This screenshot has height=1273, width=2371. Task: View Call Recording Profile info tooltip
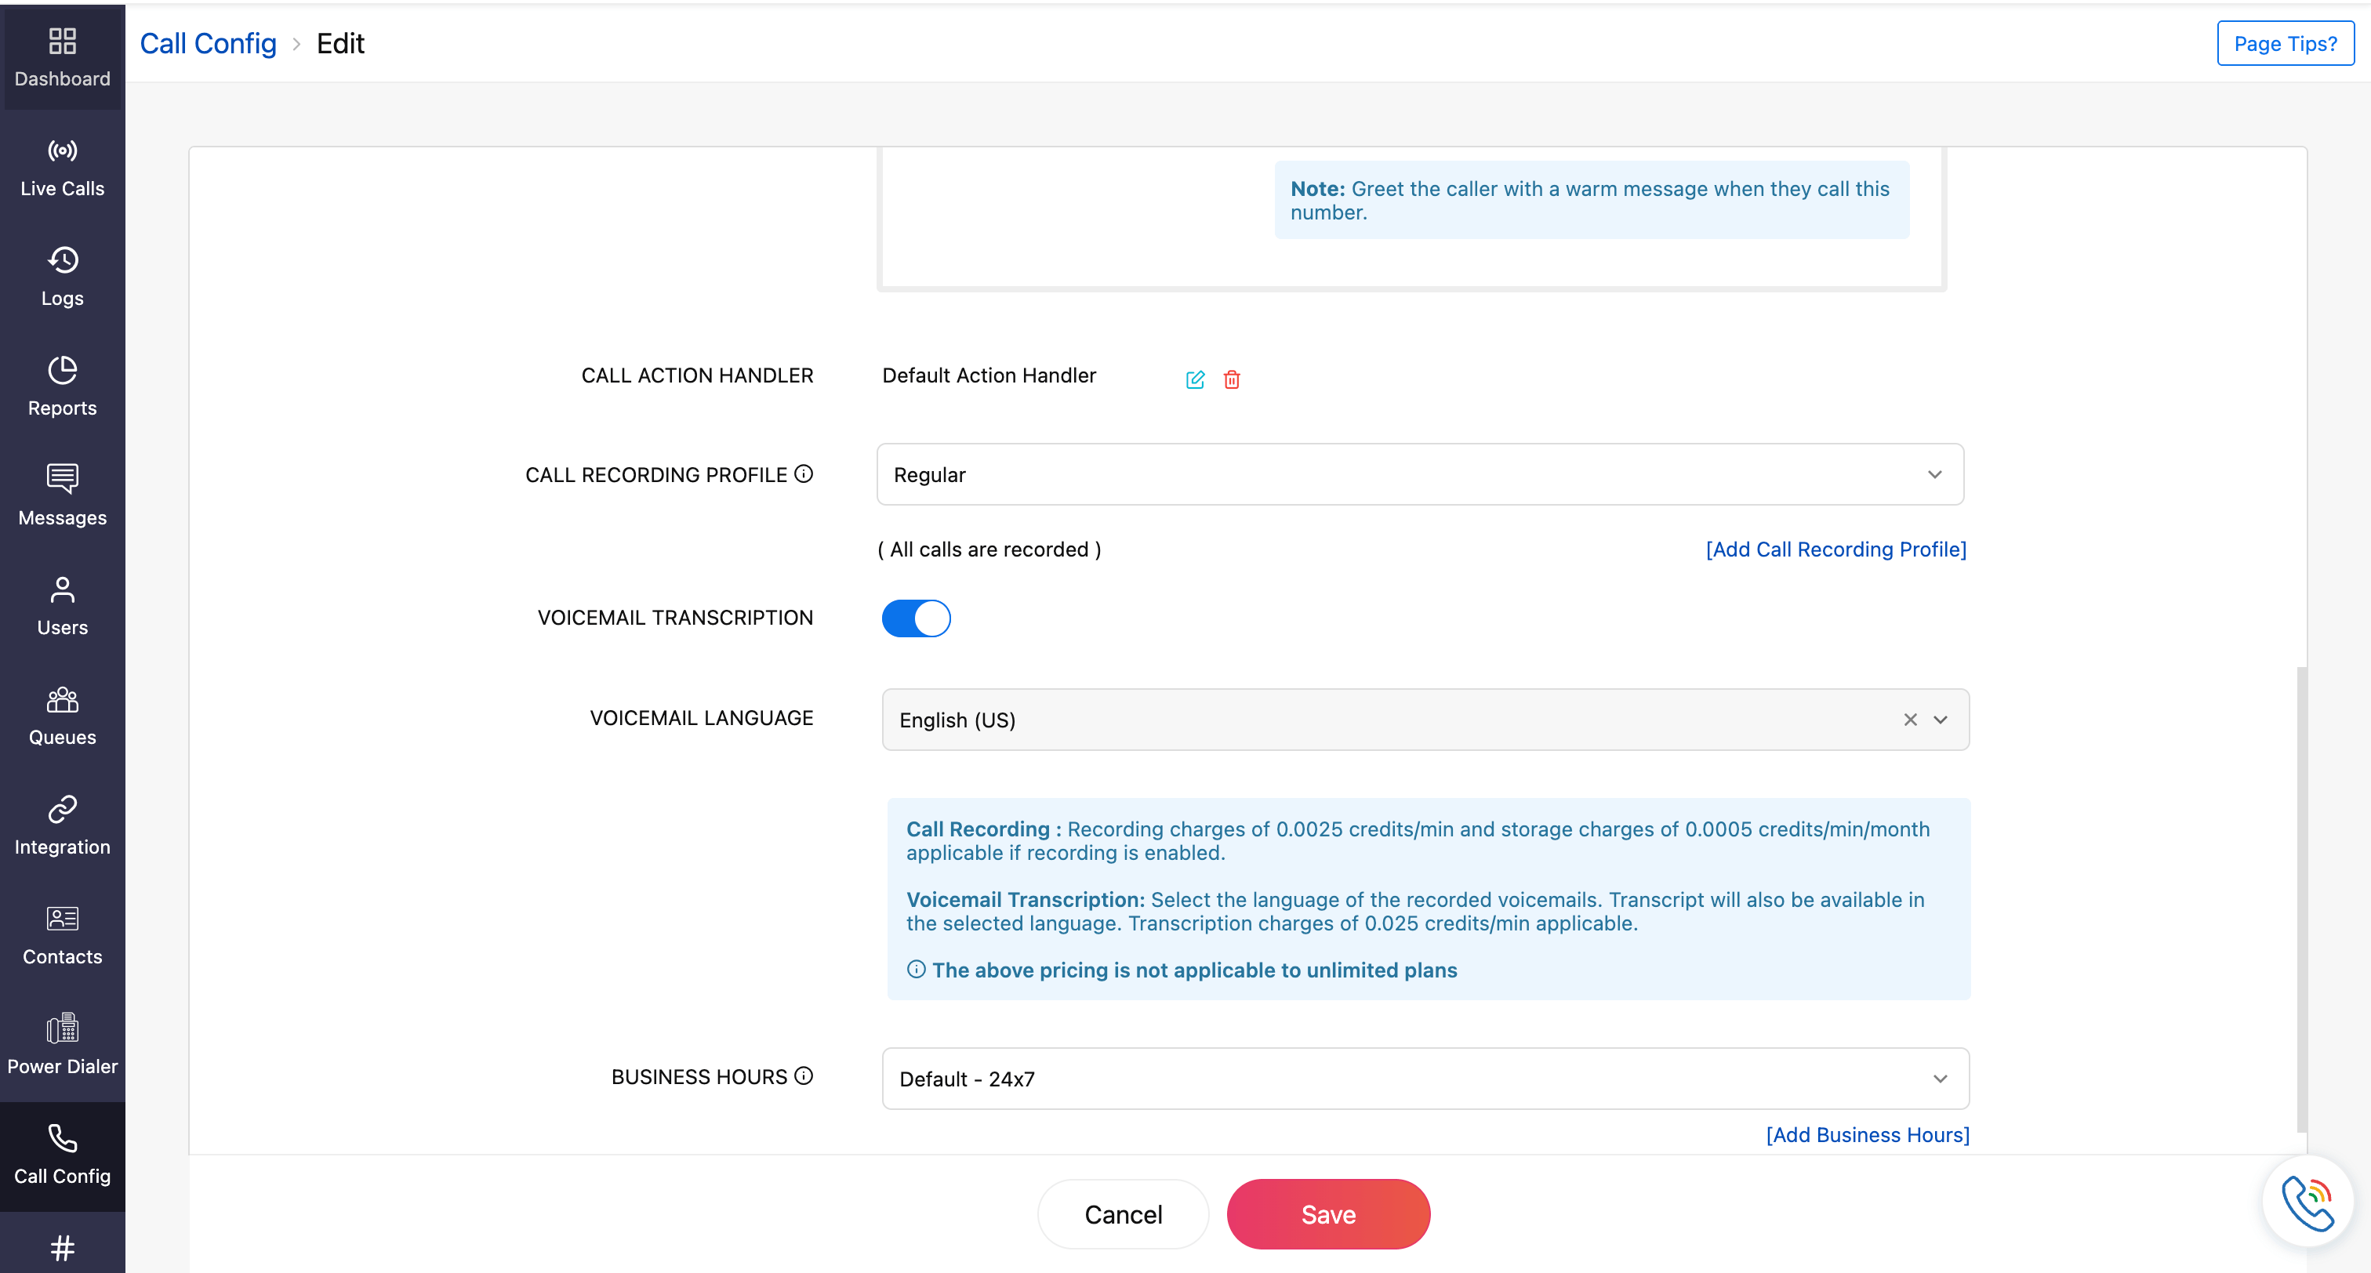[803, 473]
